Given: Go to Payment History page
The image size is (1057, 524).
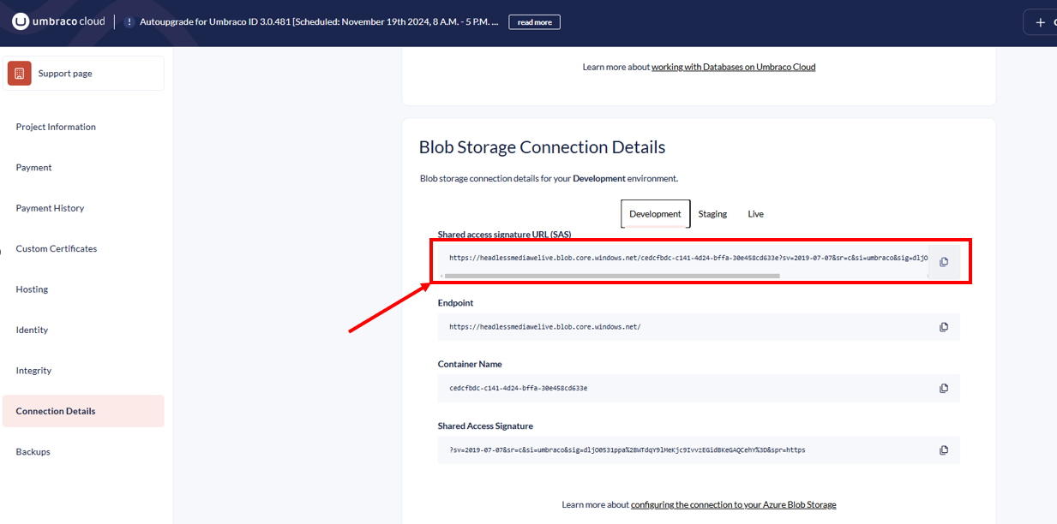Looking at the screenshot, I should point(50,208).
